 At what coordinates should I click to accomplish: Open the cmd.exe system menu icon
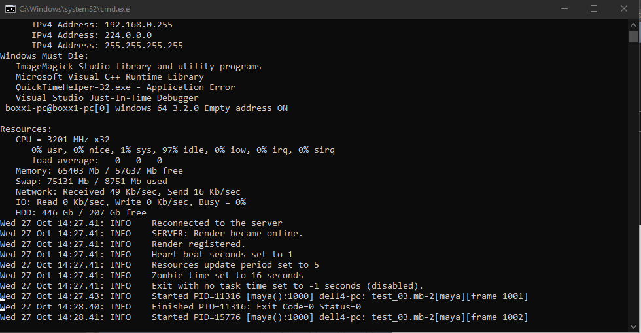[10, 9]
